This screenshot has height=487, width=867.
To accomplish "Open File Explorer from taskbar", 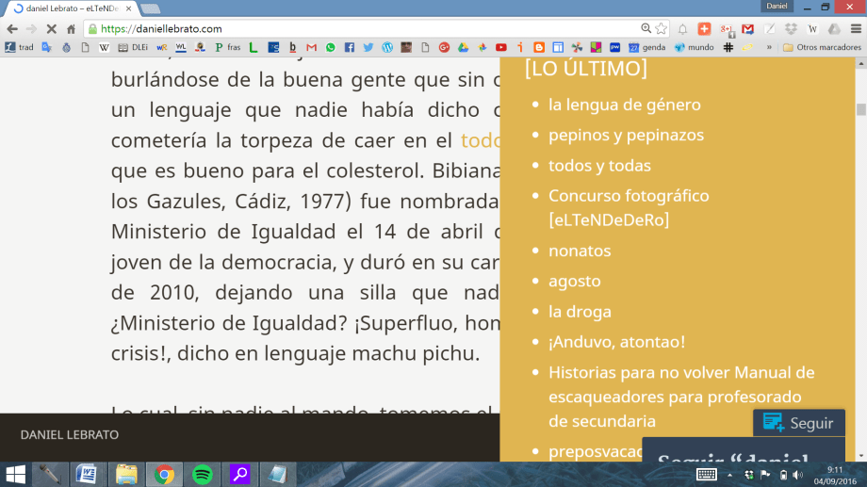I will pos(125,475).
